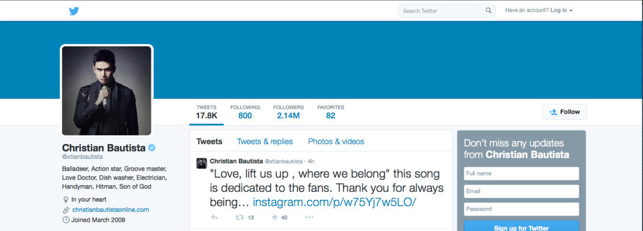Select the Tweets tab
Image resolution: width=643 pixels, height=231 pixels.
[x=209, y=141]
